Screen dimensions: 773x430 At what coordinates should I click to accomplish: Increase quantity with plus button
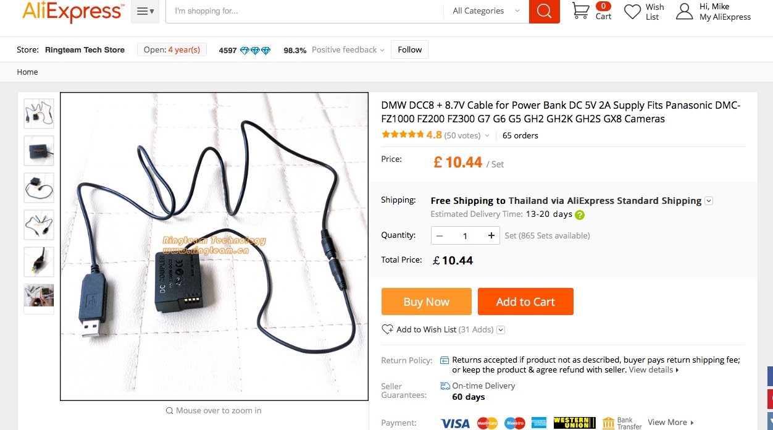click(491, 235)
